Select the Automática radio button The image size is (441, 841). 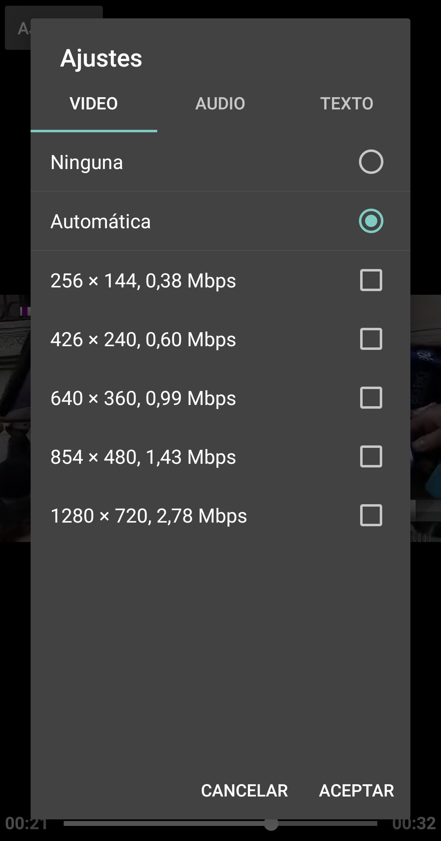(371, 221)
